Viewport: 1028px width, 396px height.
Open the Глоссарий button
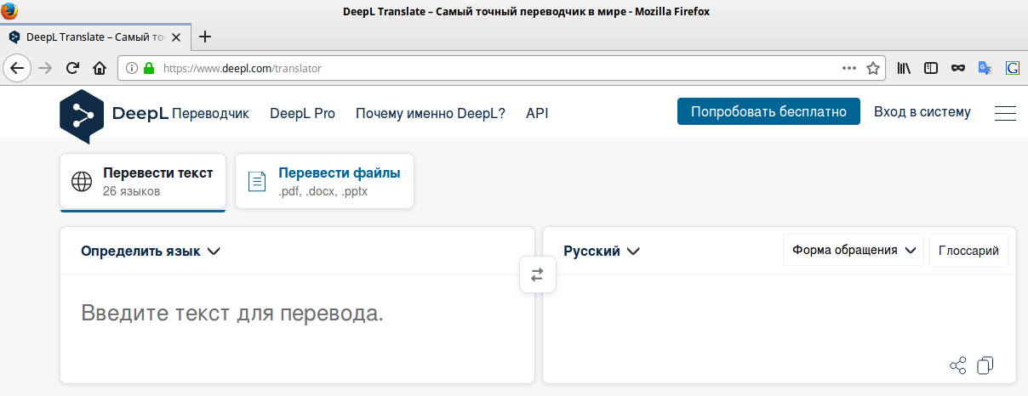pyautogui.click(x=968, y=250)
